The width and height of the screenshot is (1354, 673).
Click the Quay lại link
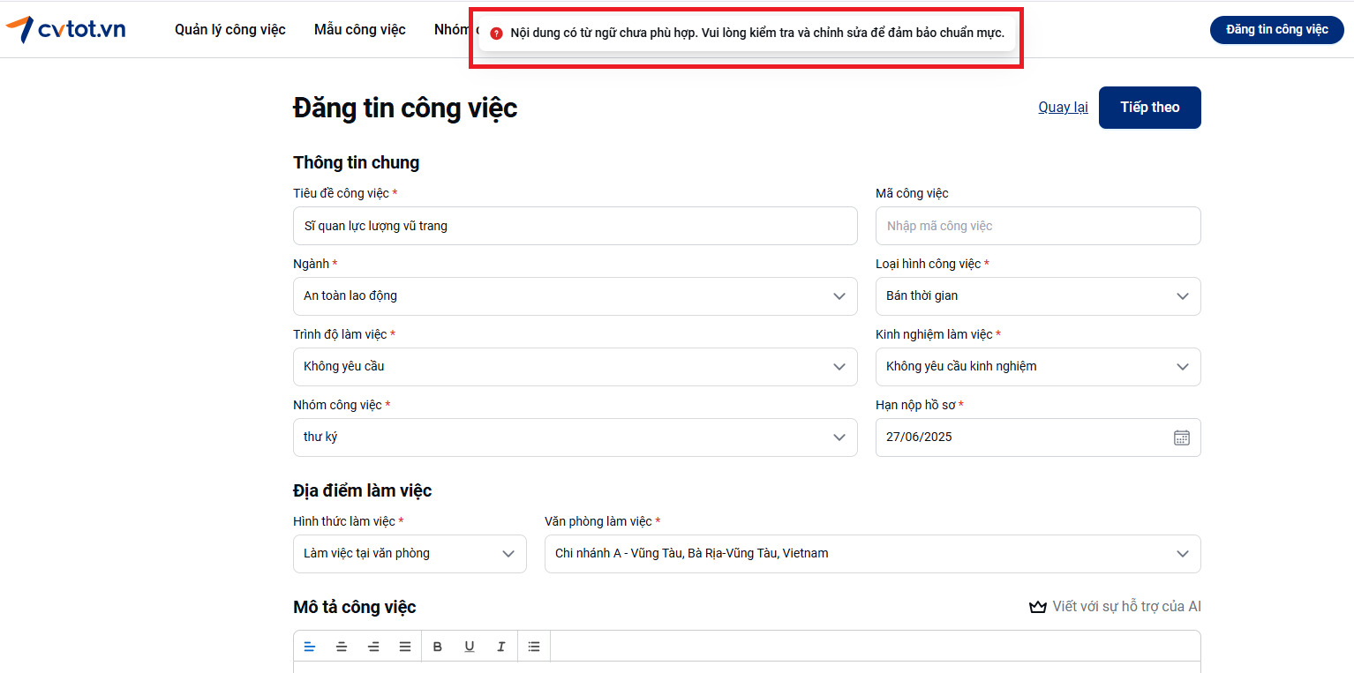(1063, 108)
